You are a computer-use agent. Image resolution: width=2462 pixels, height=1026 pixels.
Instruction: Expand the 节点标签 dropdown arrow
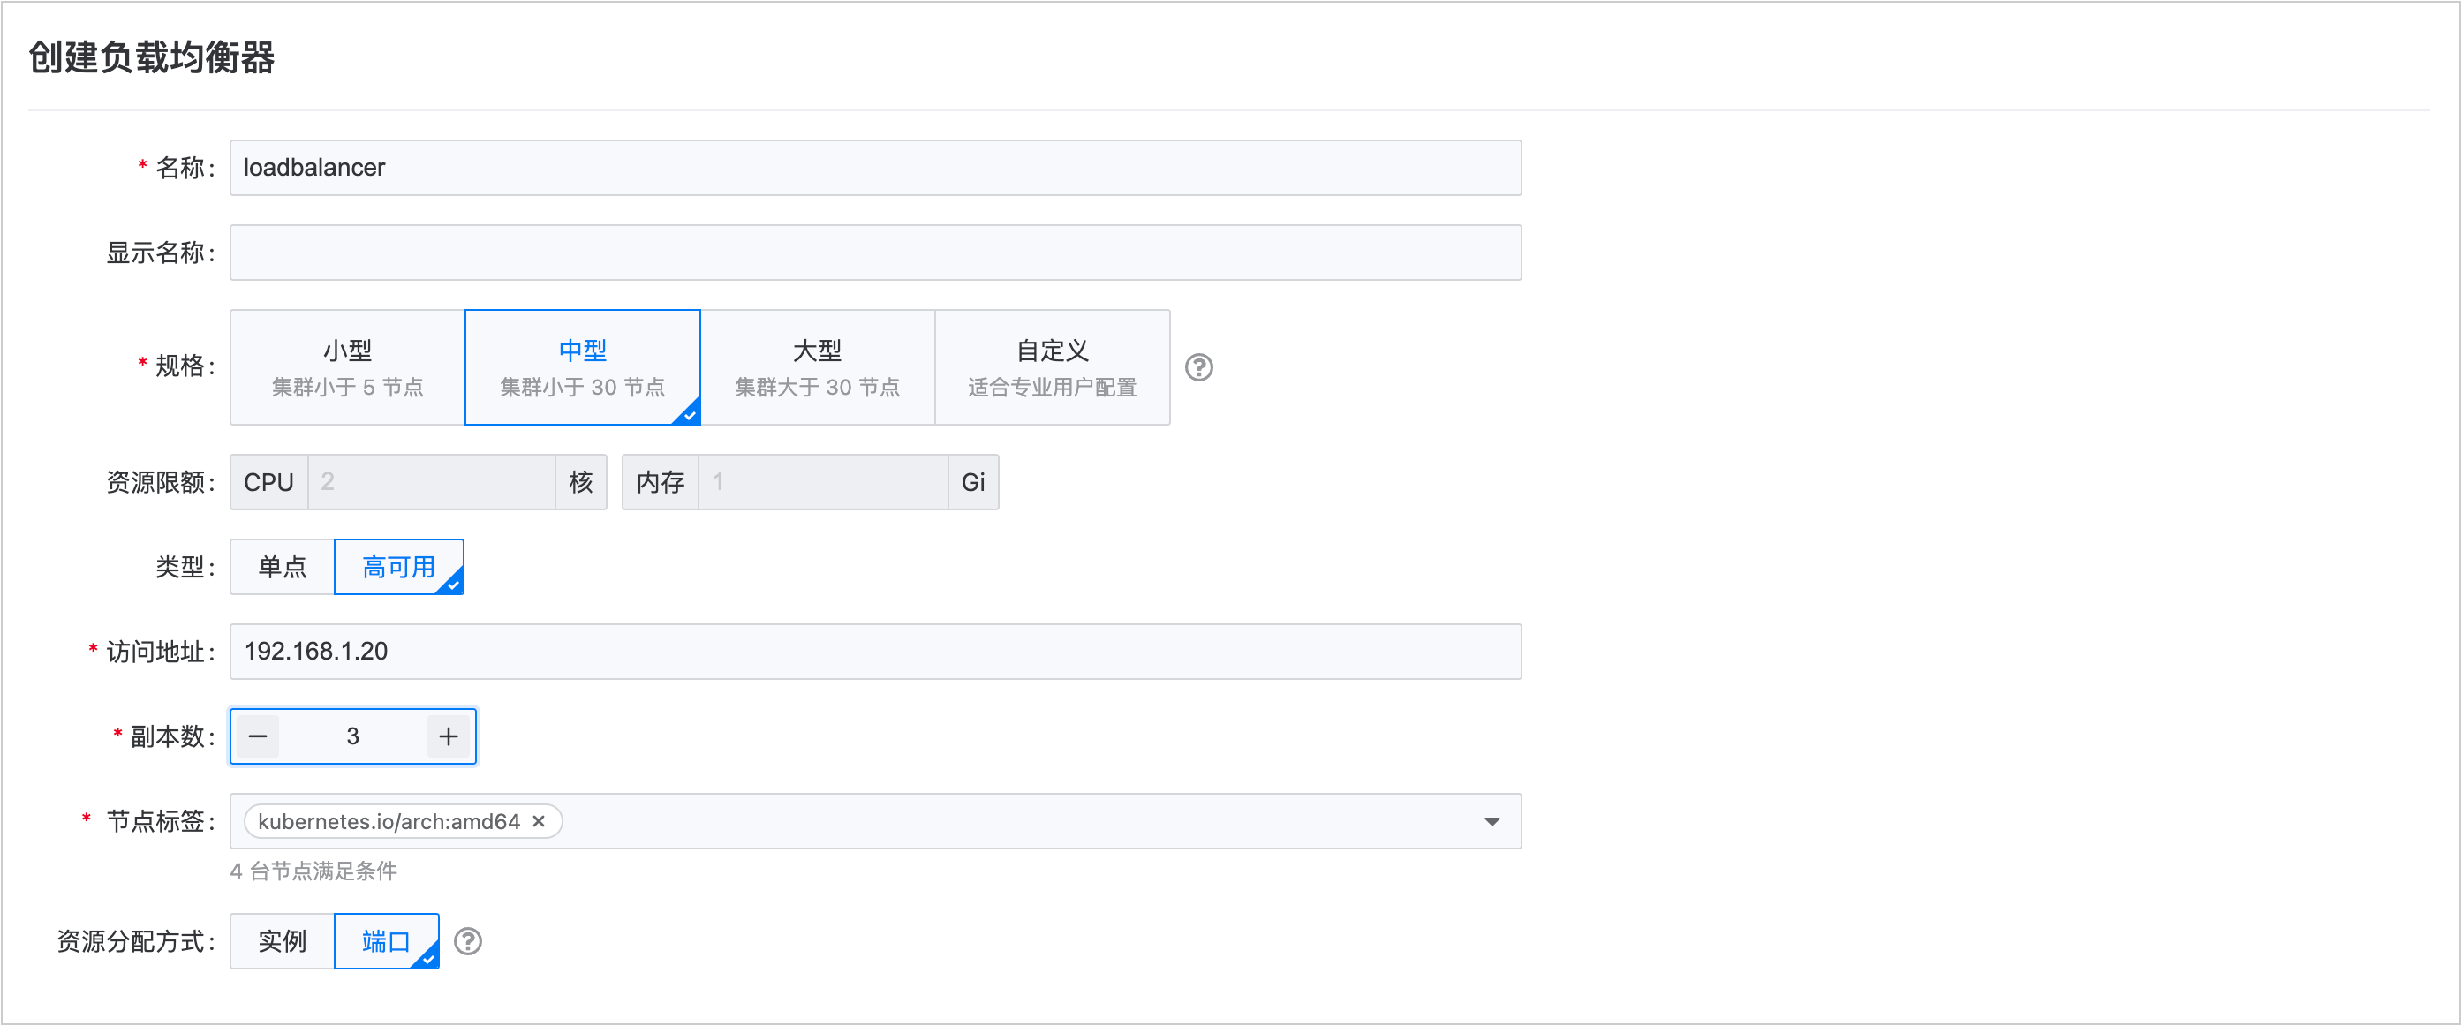click(1491, 820)
